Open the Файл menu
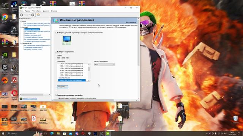Viewport: 243px width, 136px height. [x=21, y=11]
